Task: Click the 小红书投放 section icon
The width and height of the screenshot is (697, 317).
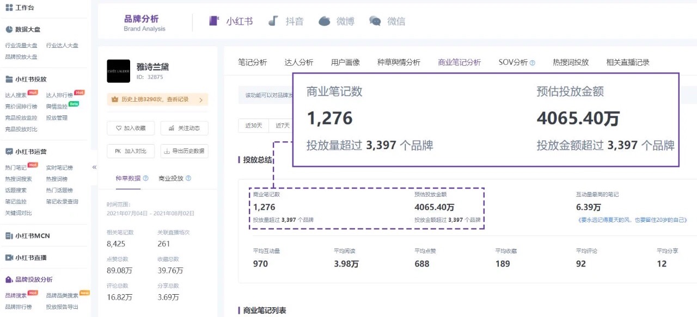Action: coord(9,79)
